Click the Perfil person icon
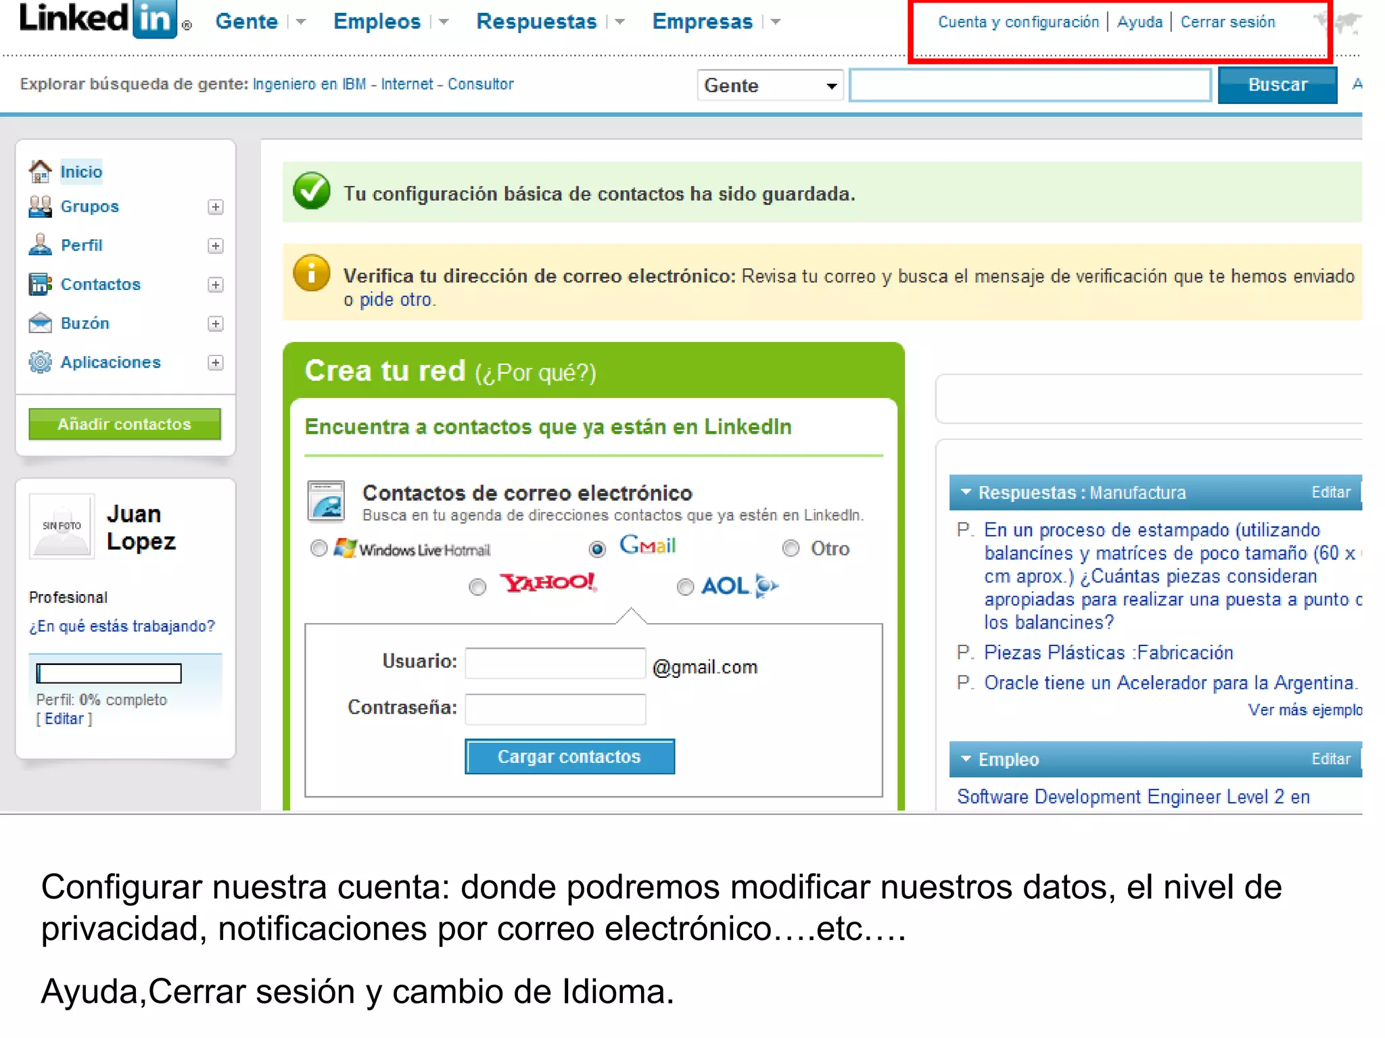The height and width of the screenshot is (1038, 1385). tap(40, 245)
